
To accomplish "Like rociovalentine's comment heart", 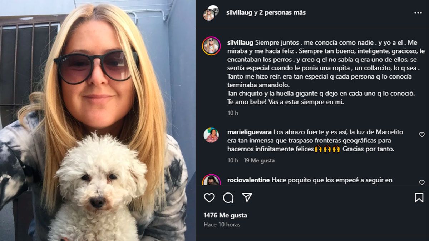I will coord(422,182).
